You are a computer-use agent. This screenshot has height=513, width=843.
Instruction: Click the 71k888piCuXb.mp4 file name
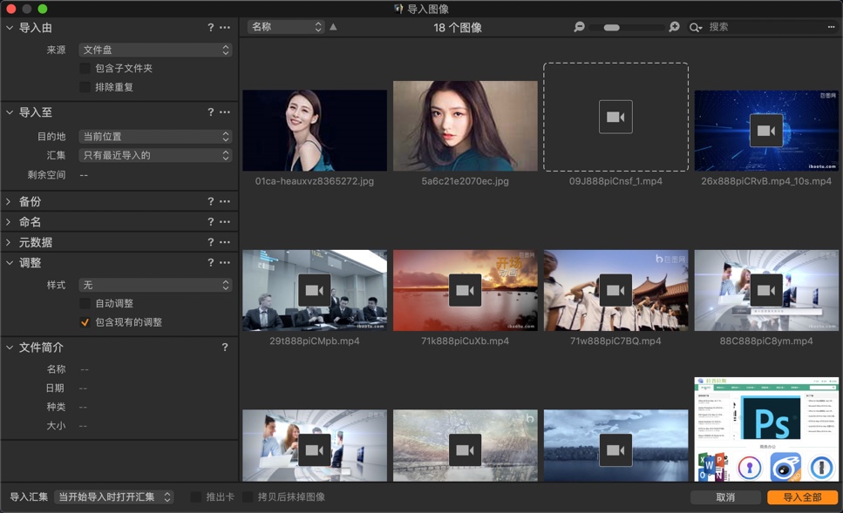pos(465,341)
